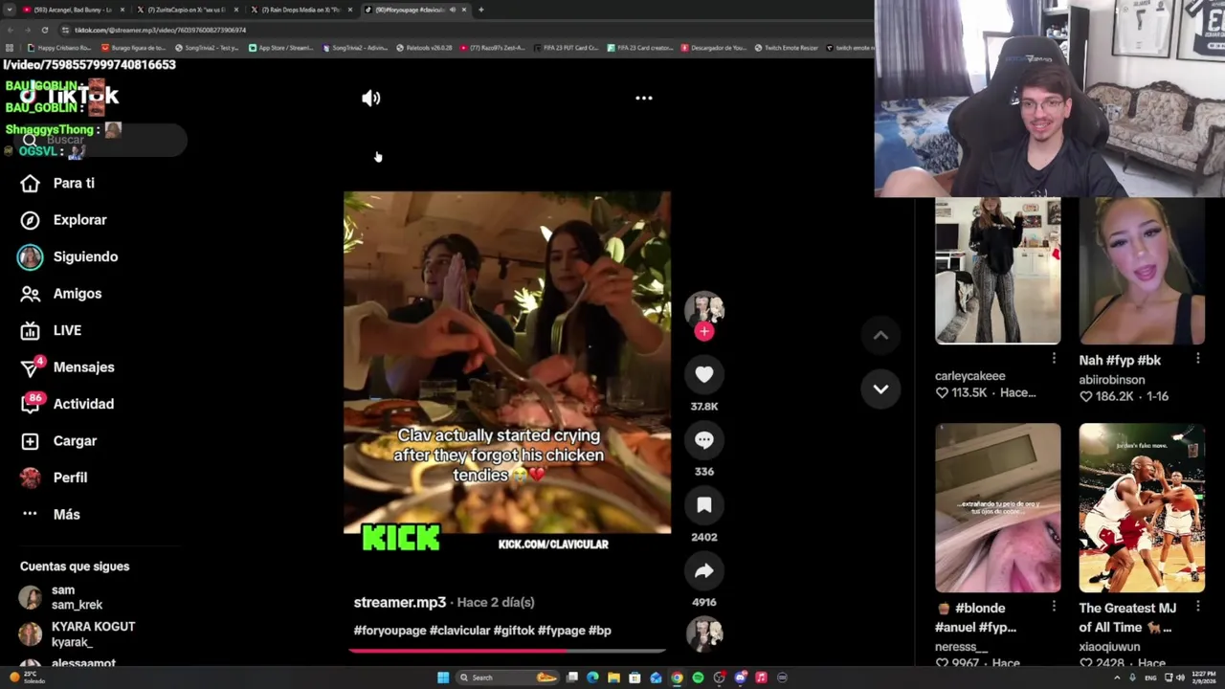This screenshot has height=689, width=1225.
Task: Open Chrome from the taskbar
Action: 677,678
